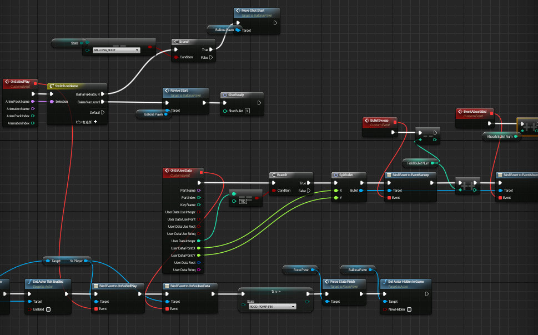Image resolution: width=538 pixels, height=335 pixels.
Task: Click the Event pin on Bind Event to EventSweep
Action: coord(389,198)
